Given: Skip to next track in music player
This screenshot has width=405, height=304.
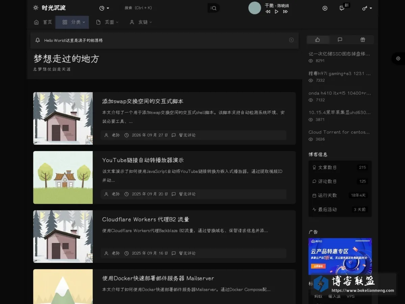Looking at the screenshot, I should tap(286, 11).
